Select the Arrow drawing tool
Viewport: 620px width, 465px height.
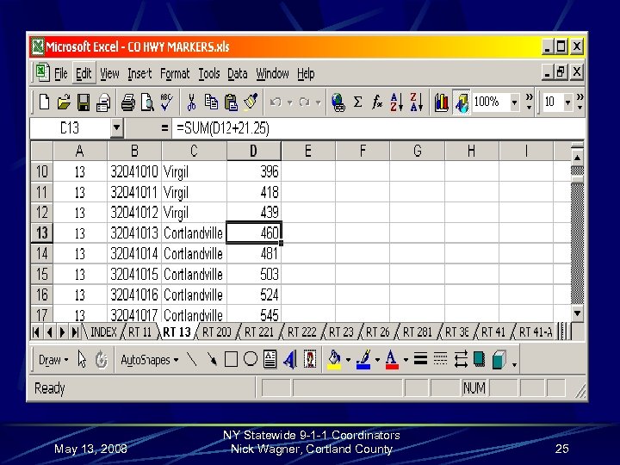coord(212,359)
